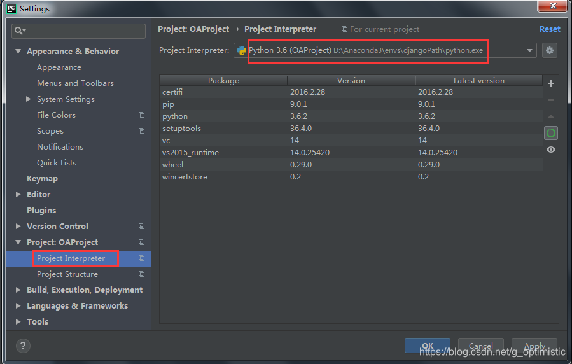Click the search magnifier icon
This screenshot has width=572, height=364.
coord(20,31)
